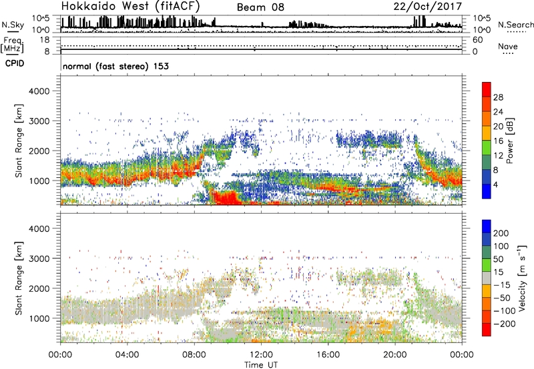
Task: Click the 'Velocity [m s-1]' colorbar label
Action: pos(521,278)
